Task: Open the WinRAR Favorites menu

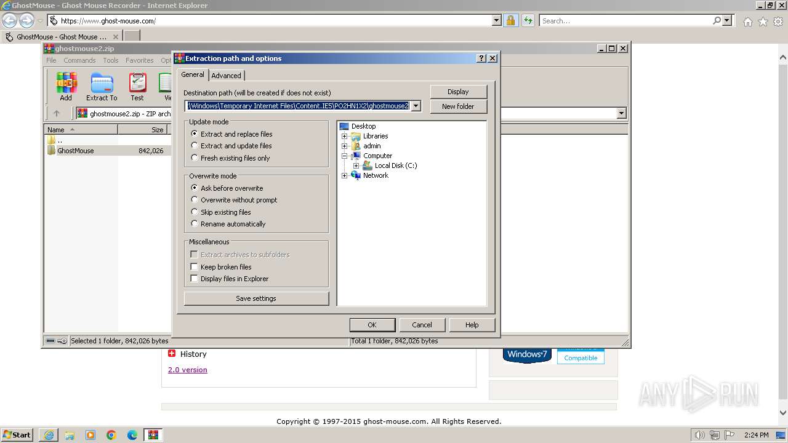Action: click(140, 60)
